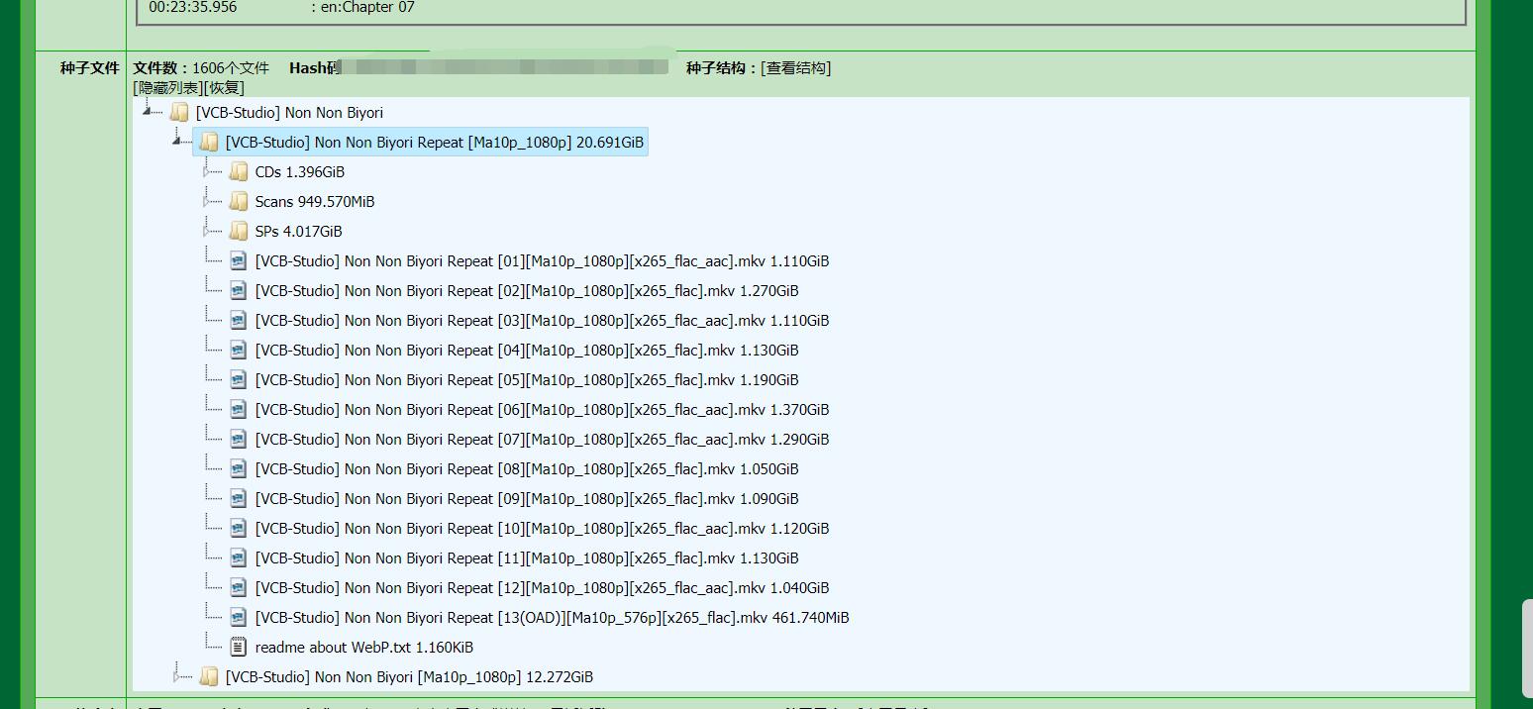1533x709 pixels.
Task: Expand the Scans folder node
Action: (x=206, y=201)
